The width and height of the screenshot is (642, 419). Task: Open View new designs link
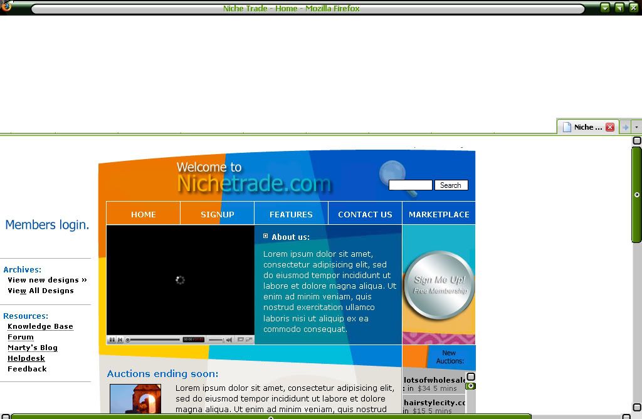point(47,280)
